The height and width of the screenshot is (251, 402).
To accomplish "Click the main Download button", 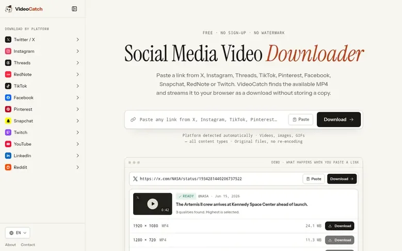I will pos(339,120).
